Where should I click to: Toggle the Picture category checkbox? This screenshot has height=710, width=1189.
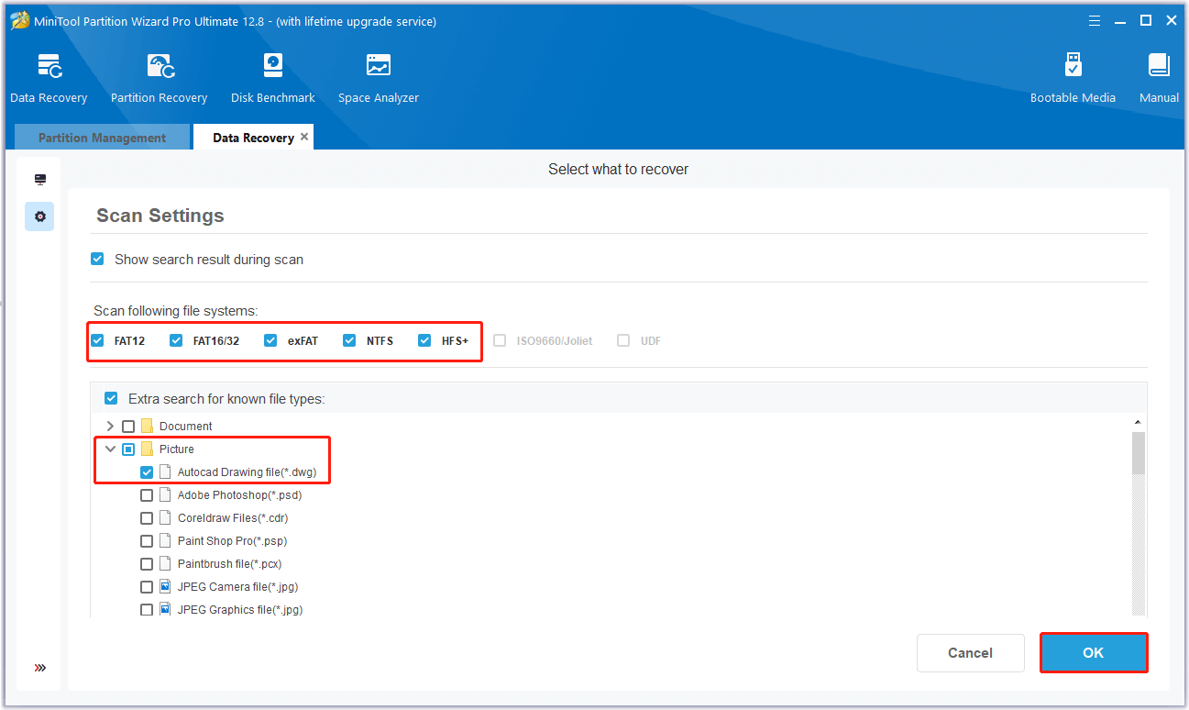click(128, 449)
